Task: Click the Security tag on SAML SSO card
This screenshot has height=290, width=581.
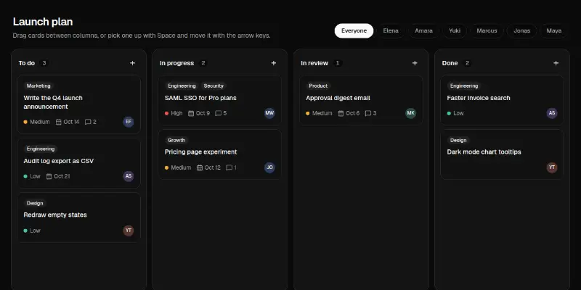Action: click(214, 86)
